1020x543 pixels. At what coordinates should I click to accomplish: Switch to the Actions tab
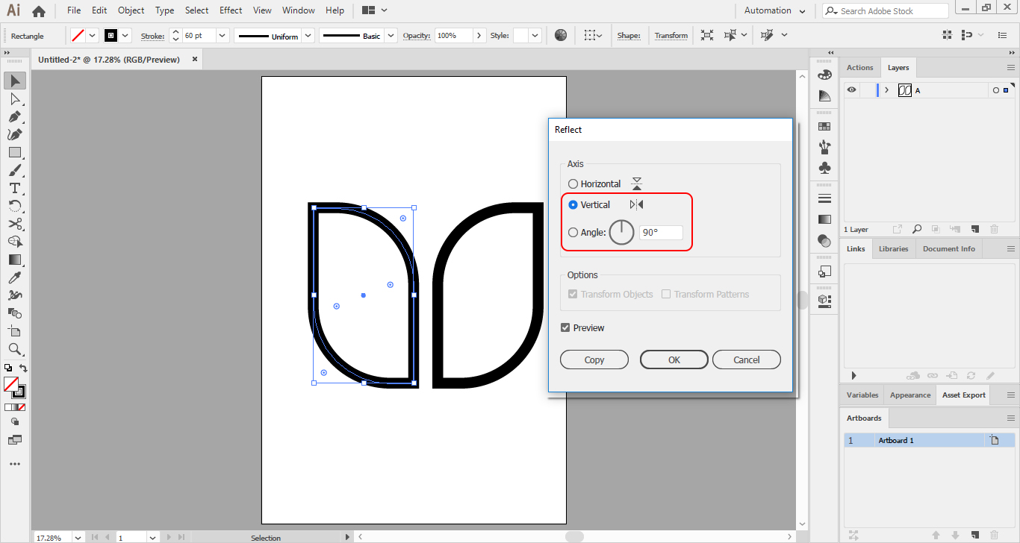859,67
